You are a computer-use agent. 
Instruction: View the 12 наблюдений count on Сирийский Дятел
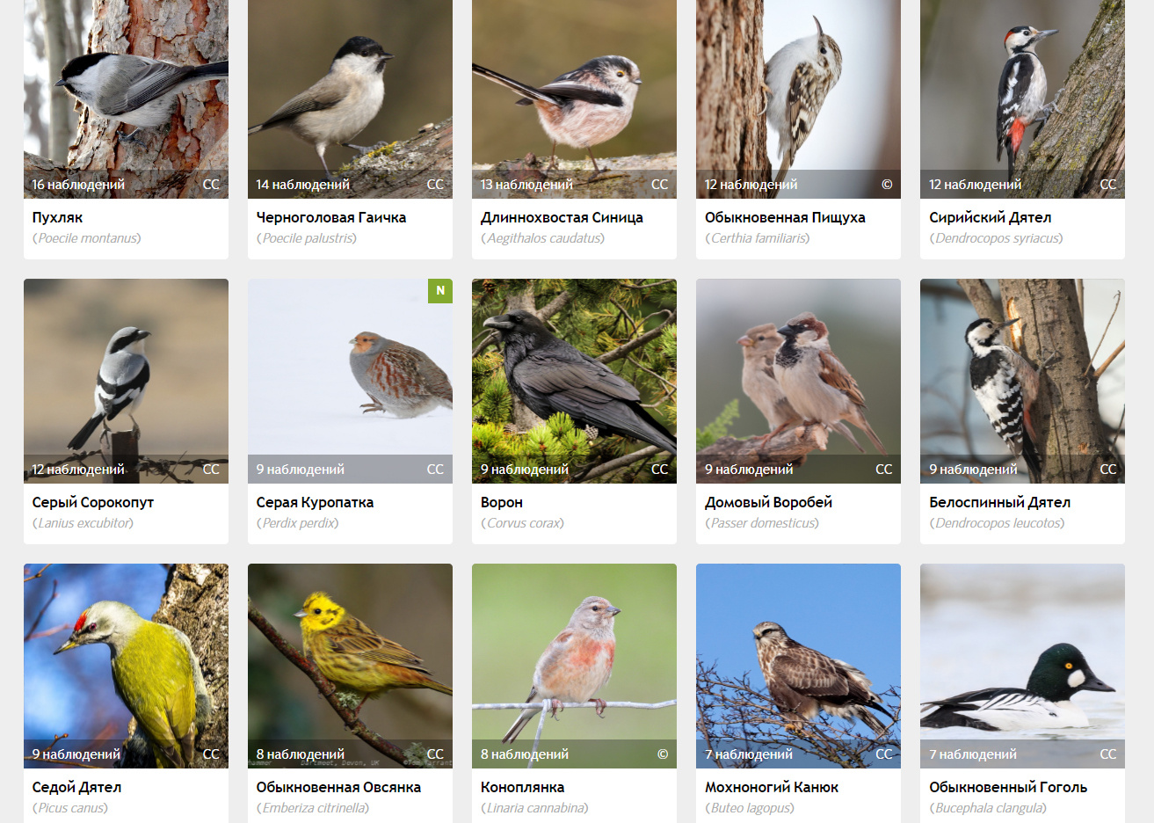(x=975, y=185)
